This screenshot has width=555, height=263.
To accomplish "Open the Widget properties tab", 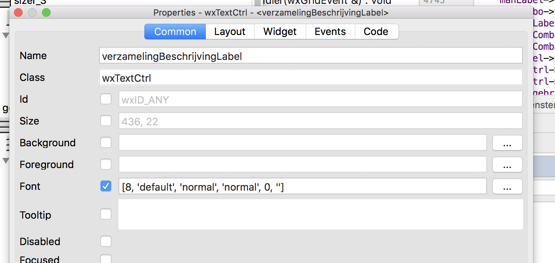I will [x=280, y=32].
